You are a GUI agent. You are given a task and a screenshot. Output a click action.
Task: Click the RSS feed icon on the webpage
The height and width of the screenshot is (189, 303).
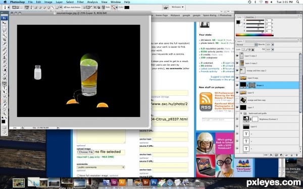206,102
